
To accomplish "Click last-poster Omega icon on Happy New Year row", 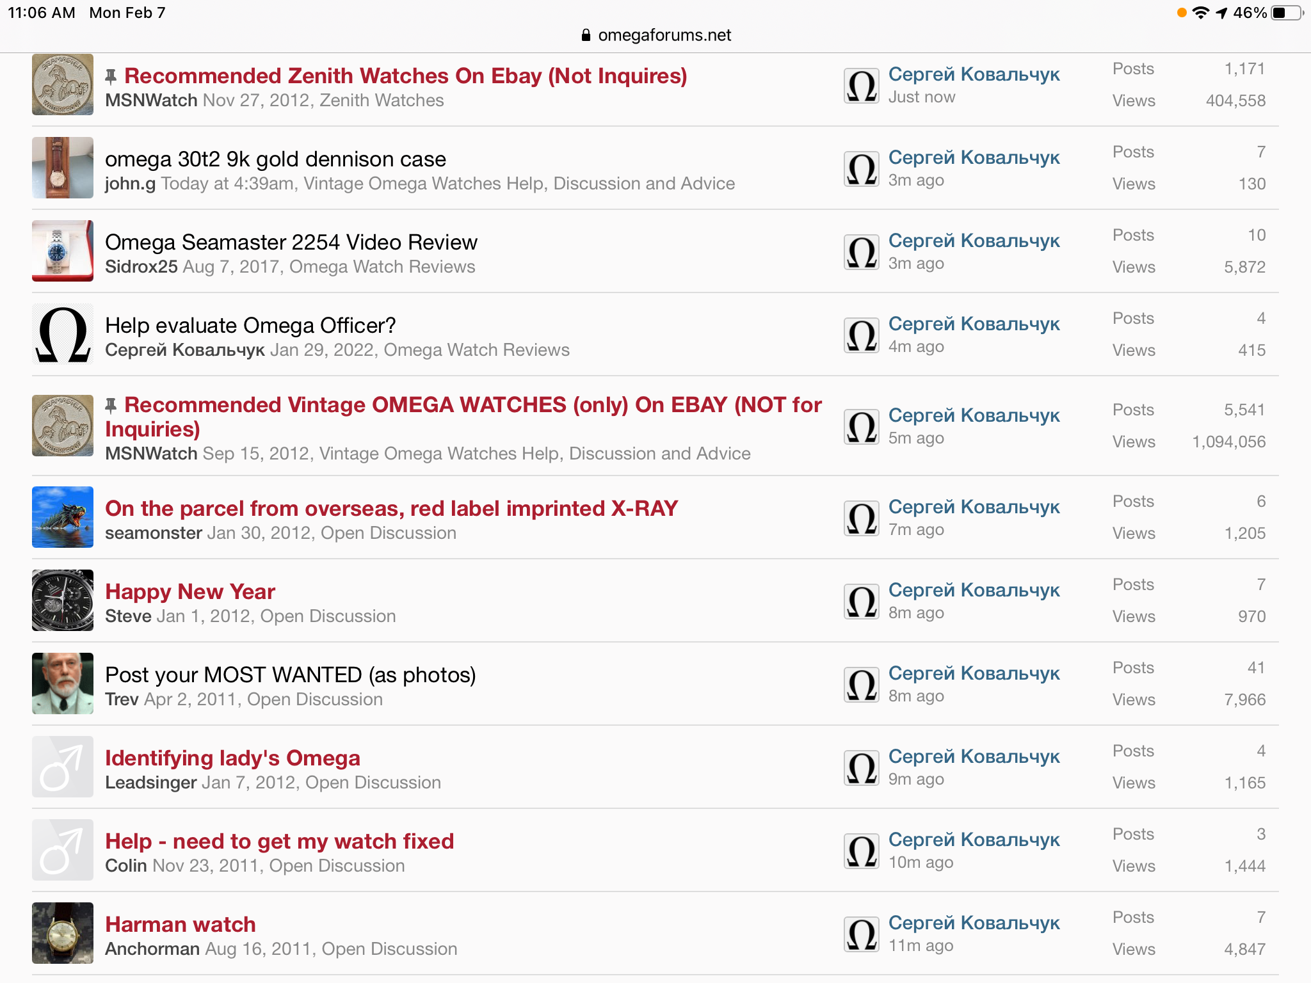I will (861, 602).
